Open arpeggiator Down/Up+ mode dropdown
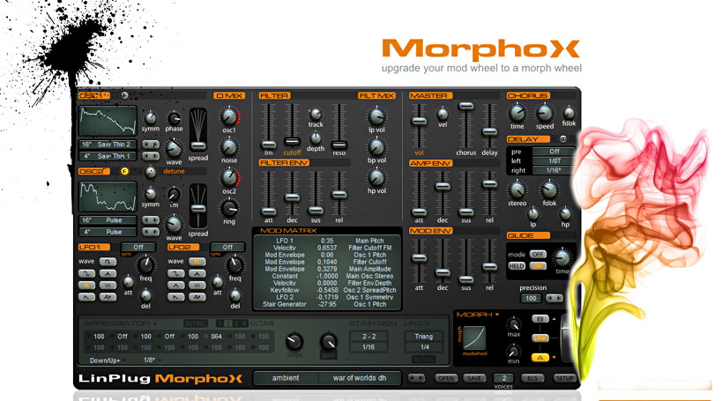722x401 pixels. (x=107, y=360)
